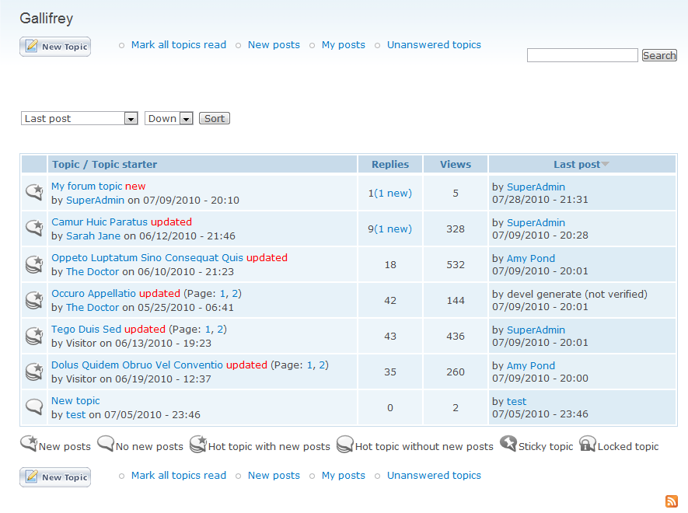The image size is (688, 513).
Task: Click the Sticky topic legend icon
Action: coord(508,444)
